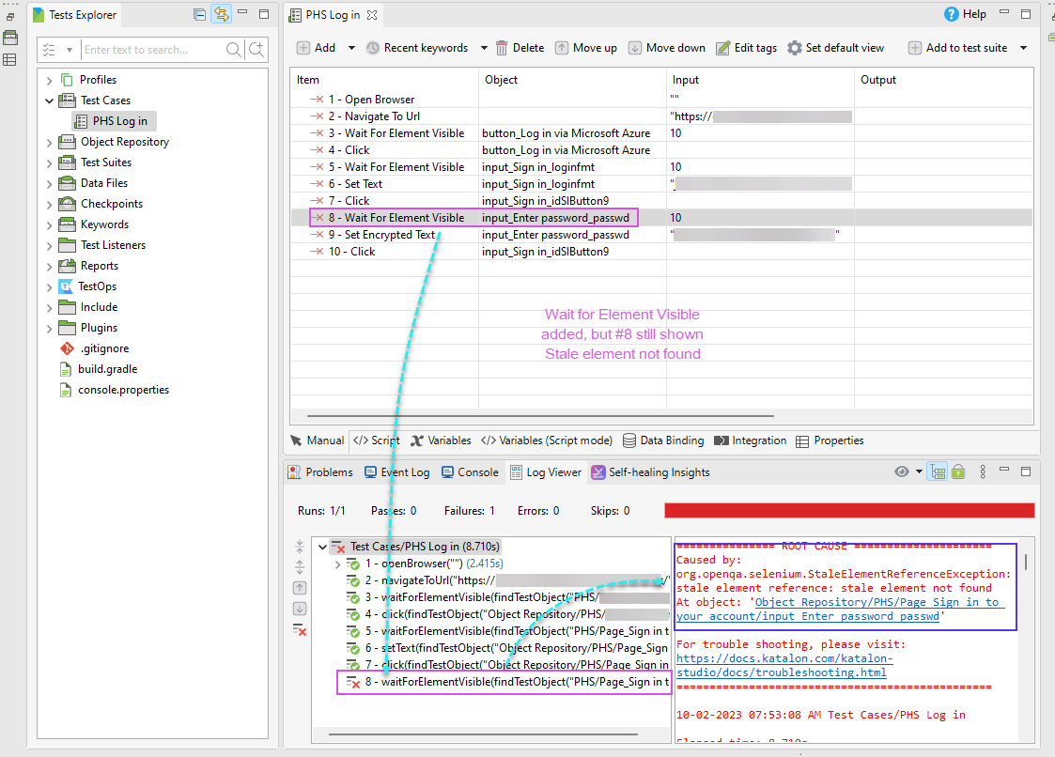Select step 10 - Click row
The height and width of the screenshot is (757, 1055).
(662, 252)
